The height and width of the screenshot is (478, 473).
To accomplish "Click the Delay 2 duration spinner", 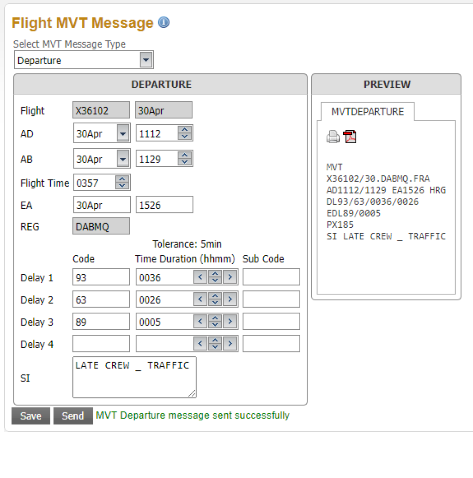I will (x=215, y=300).
